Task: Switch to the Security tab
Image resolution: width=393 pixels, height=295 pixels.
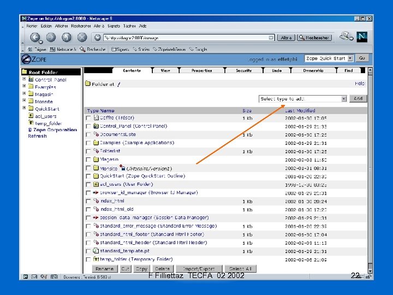Action: [x=243, y=70]
